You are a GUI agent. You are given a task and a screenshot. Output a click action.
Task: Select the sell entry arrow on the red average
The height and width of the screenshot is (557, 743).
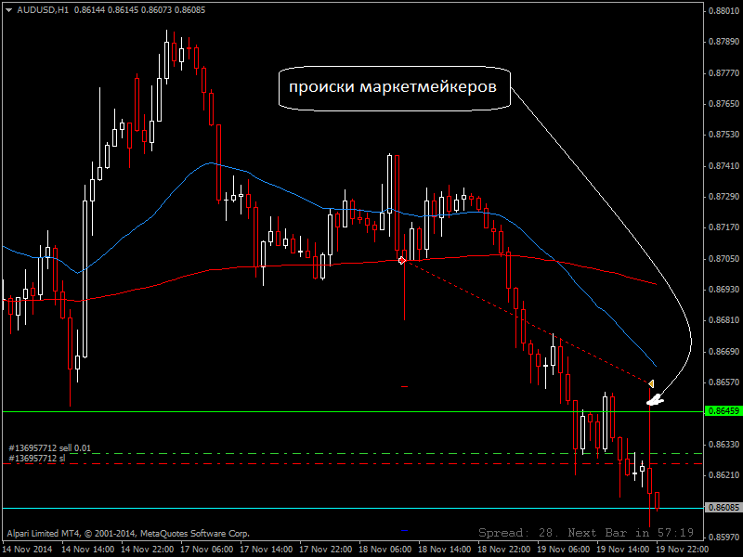pos(402,260)
